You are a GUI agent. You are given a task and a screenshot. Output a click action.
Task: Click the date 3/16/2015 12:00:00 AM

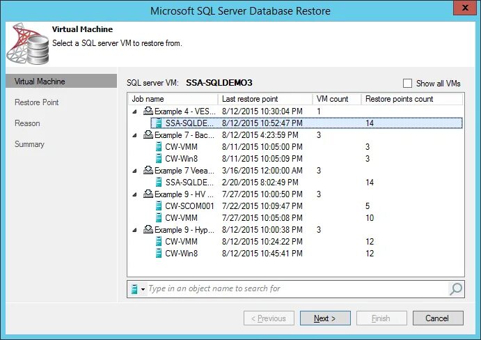[x=262, y=171]
